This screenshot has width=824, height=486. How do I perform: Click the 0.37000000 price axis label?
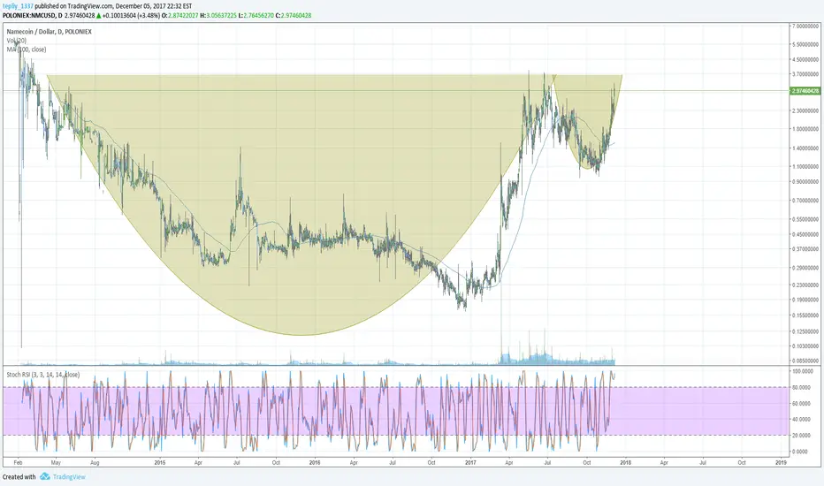click(806, 249)
